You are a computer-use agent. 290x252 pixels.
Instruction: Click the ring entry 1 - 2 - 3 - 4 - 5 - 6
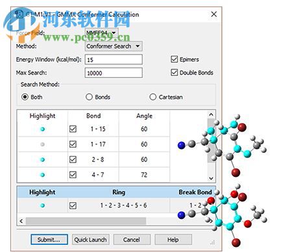[123, 205]
